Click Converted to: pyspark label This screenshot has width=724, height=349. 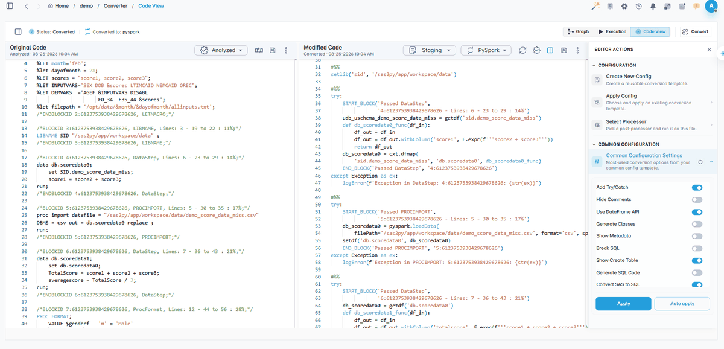(116, 32)
